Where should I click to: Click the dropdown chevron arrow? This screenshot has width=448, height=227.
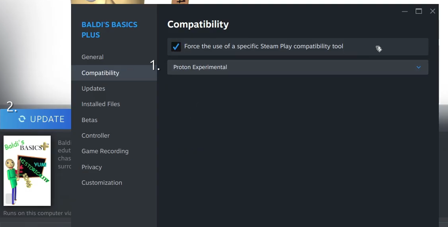(x=418, y=67)
